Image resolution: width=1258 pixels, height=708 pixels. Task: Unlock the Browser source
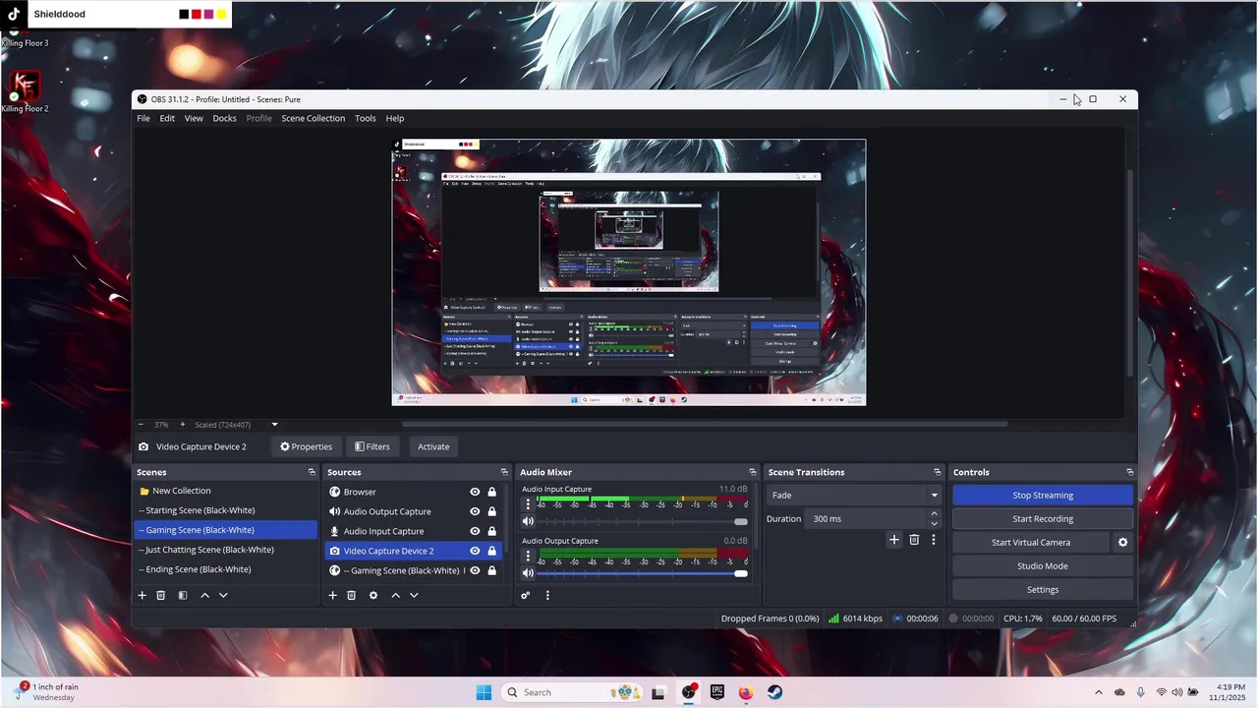(x=492, y=492)
